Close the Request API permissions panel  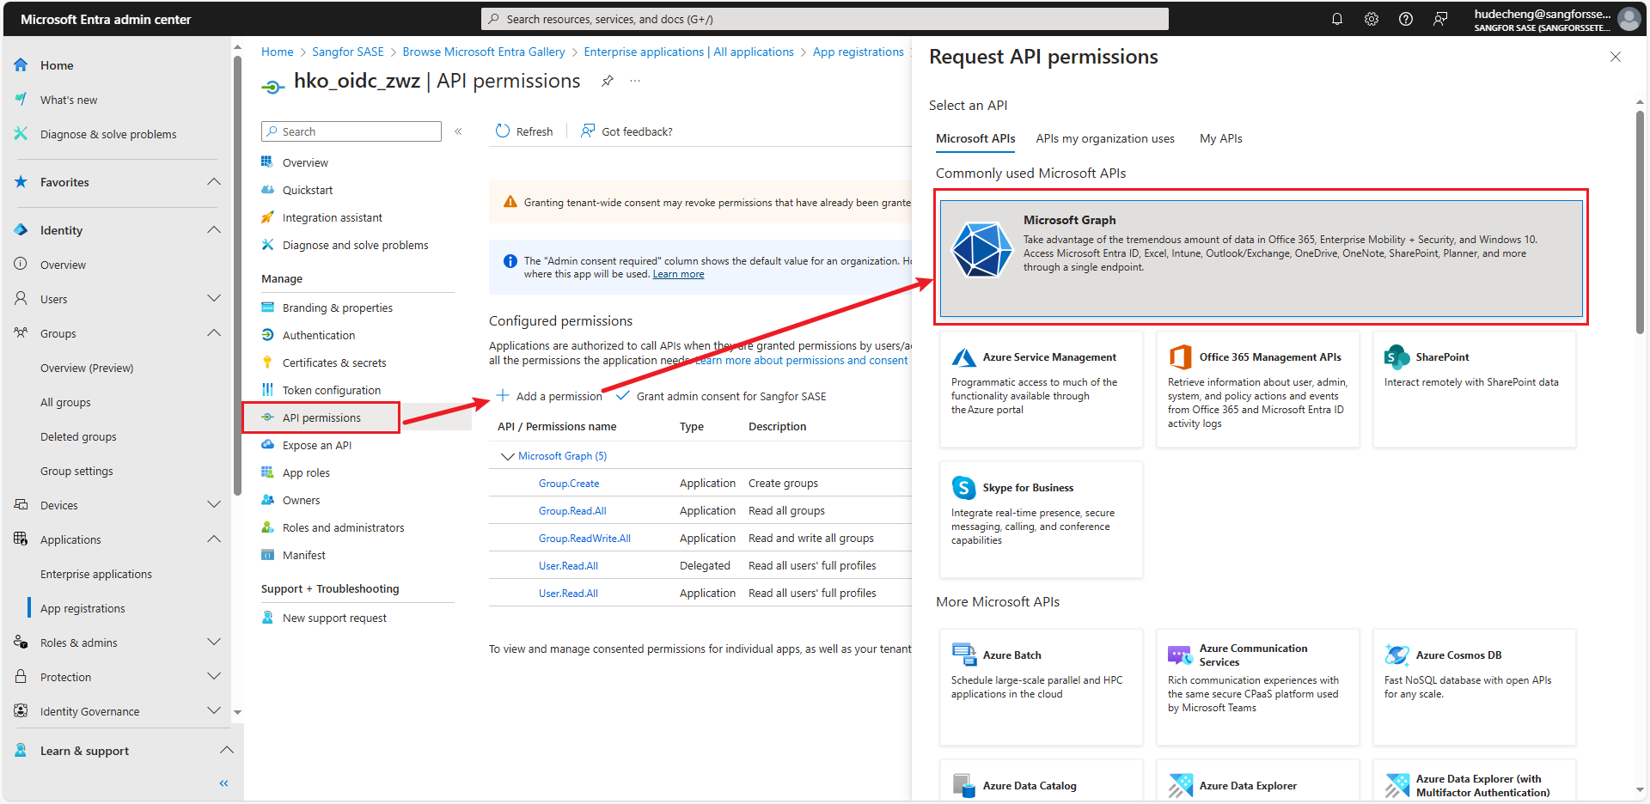coord(1616,57)
